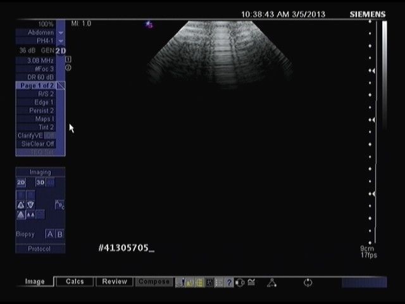Click the help question mark icon

click(229, 282)
